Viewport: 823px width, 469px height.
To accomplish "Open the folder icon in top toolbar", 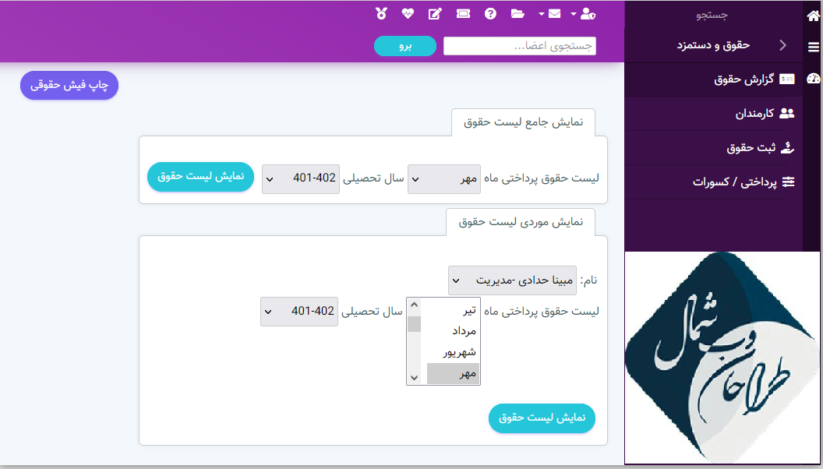I will [x=517, y=14].
